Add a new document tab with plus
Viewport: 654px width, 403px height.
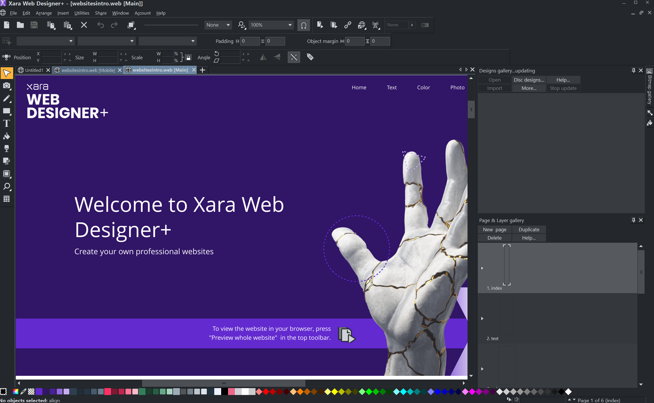tap(203, 70)
